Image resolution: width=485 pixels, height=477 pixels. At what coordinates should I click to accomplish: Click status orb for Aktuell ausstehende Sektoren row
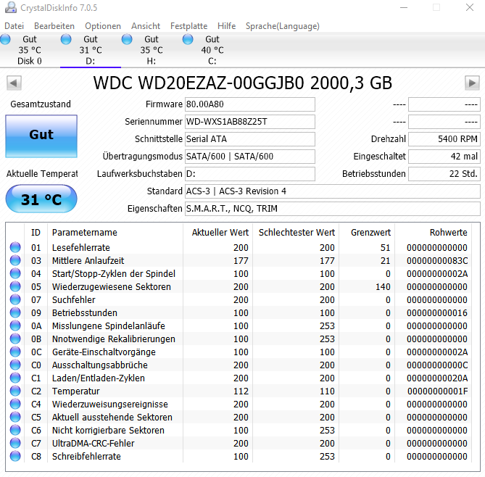15,418
